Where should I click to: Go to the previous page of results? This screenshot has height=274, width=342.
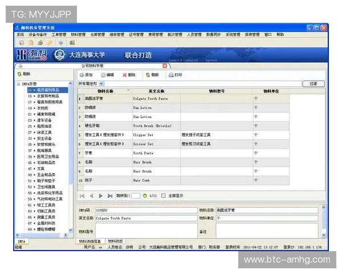click(x=91, y=196)
